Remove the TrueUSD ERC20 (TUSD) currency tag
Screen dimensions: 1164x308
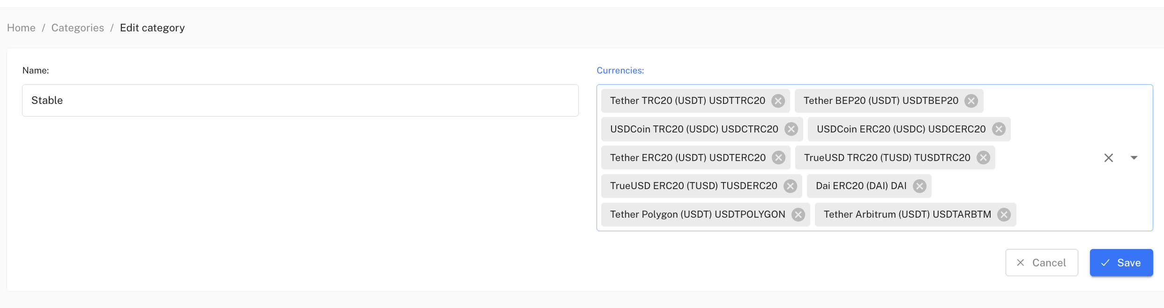[x=791, y=186]
